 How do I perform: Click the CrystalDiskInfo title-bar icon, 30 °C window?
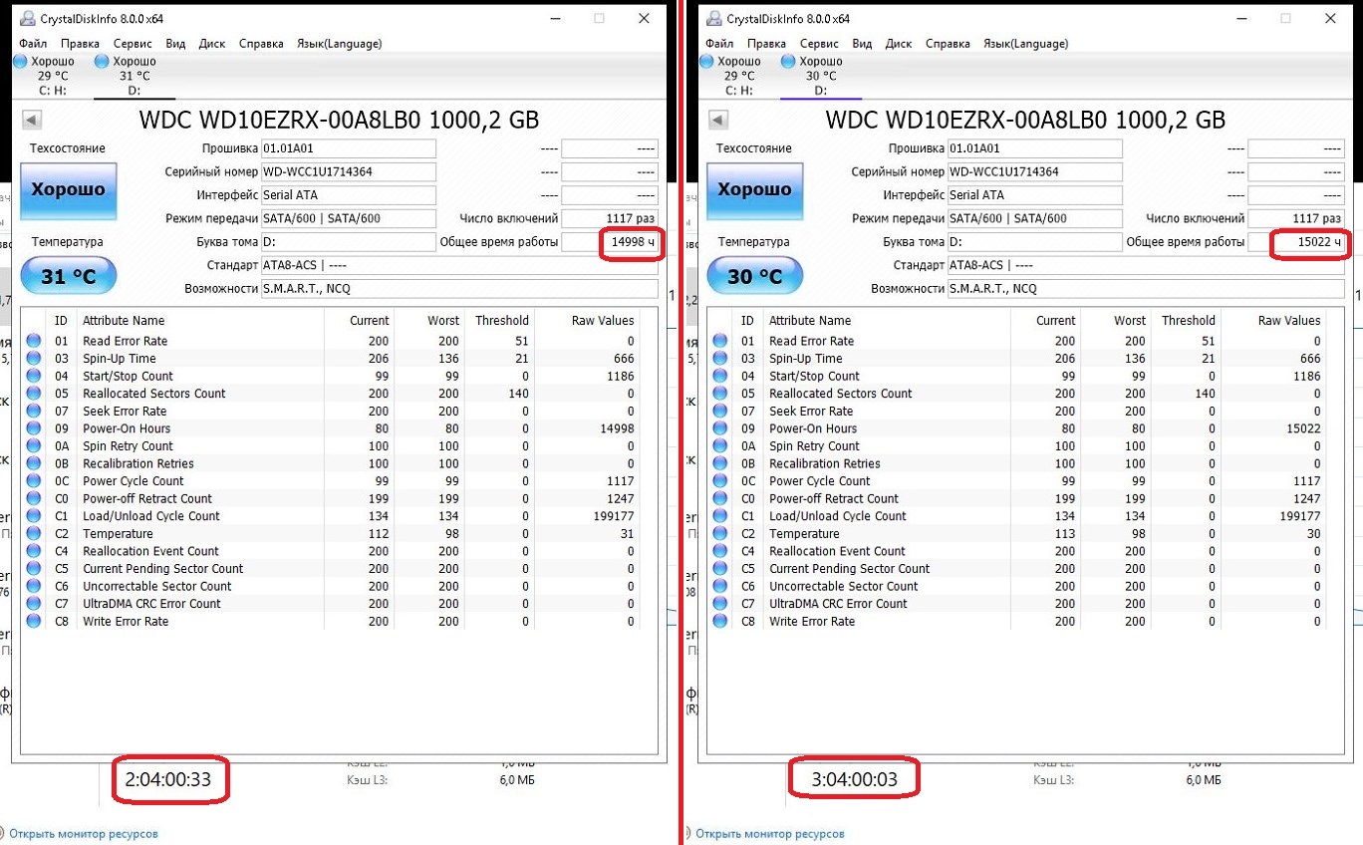714,18
